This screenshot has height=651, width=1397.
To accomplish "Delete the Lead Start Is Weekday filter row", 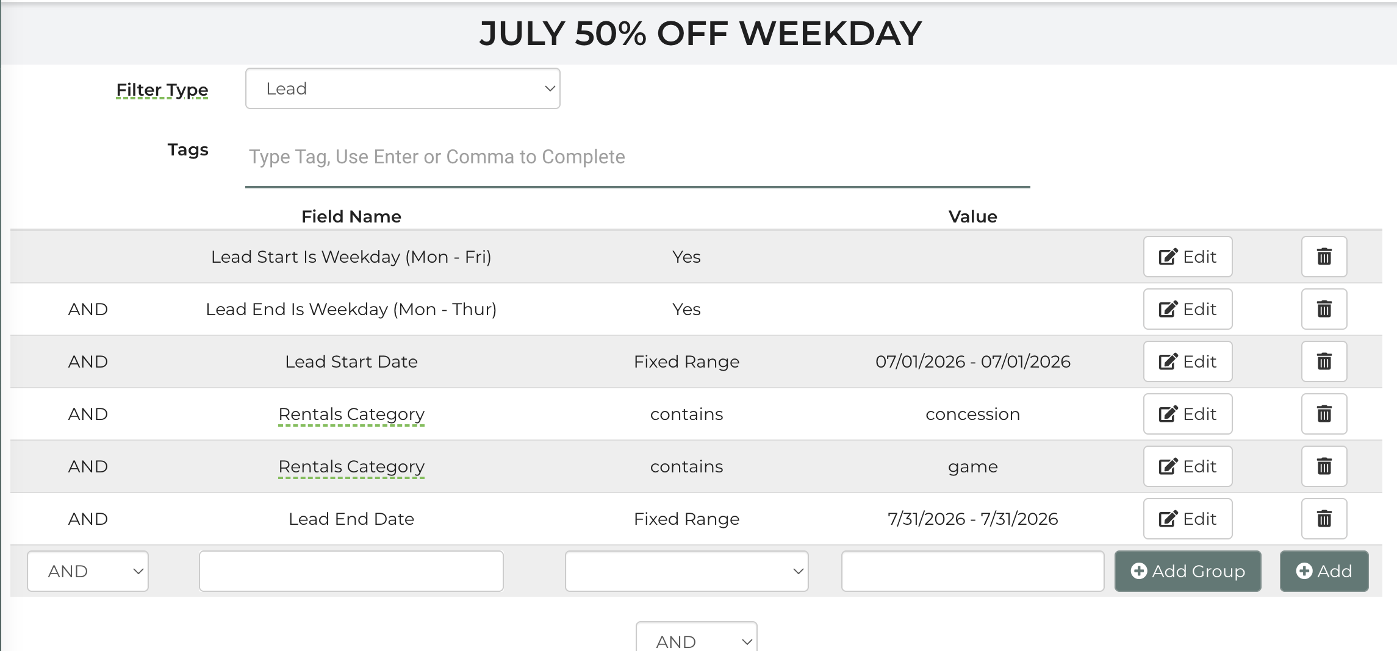I will pos(1324,257).
